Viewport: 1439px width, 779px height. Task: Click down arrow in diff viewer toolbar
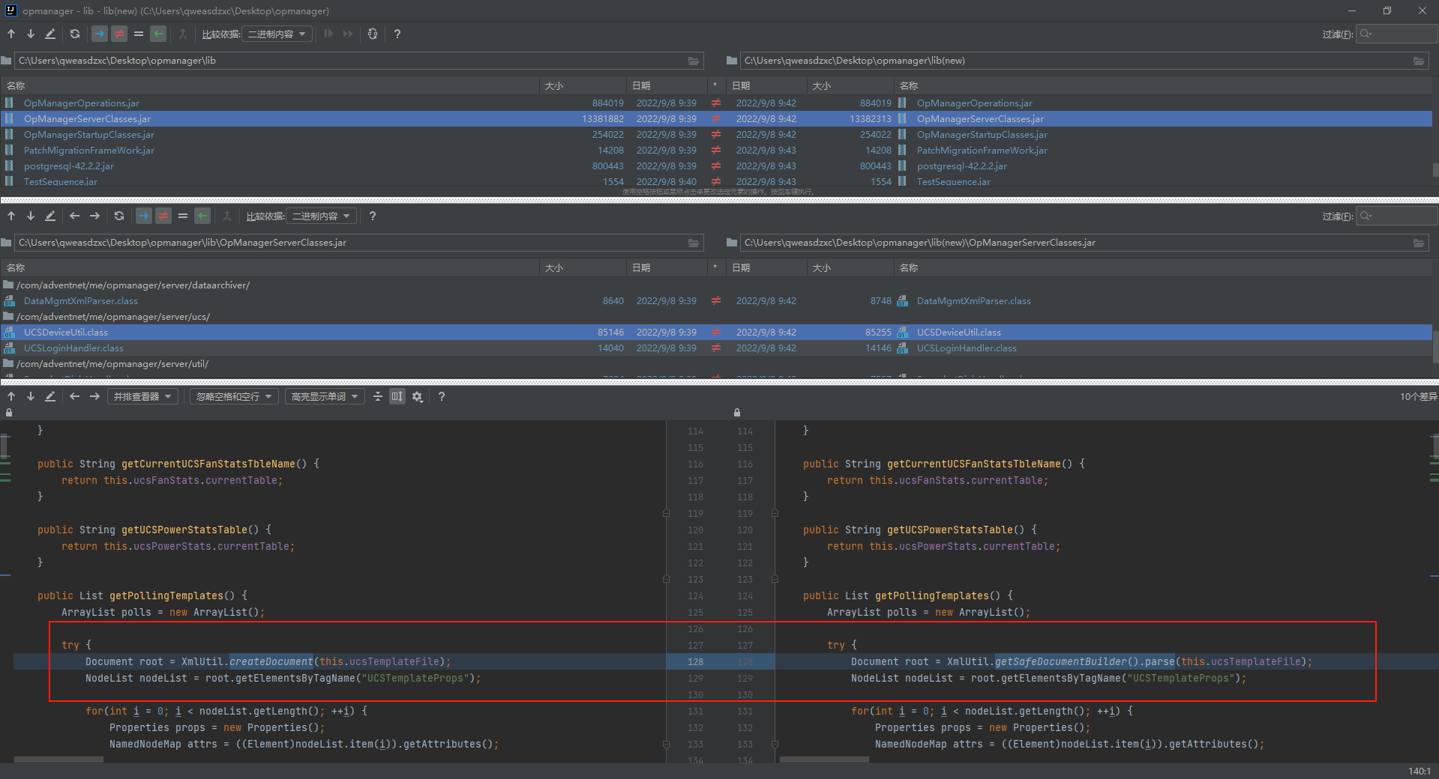(x=31, y=396)
